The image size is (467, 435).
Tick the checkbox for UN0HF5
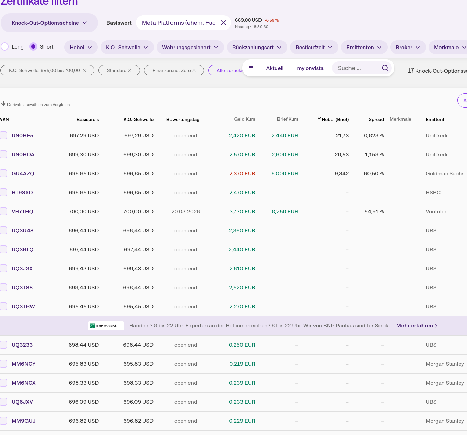[x=4, y=136]
